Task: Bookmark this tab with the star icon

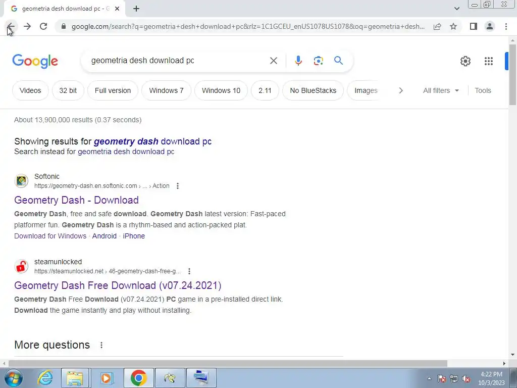Action: (453, 26)
